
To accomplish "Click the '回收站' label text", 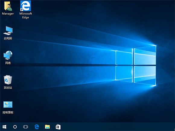I will point(8,88).
